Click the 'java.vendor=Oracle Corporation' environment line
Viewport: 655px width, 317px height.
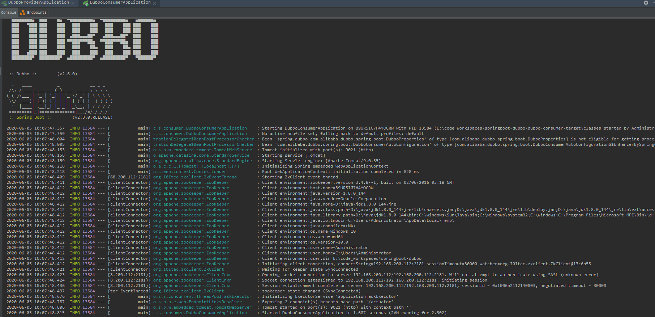coord(324,199)
